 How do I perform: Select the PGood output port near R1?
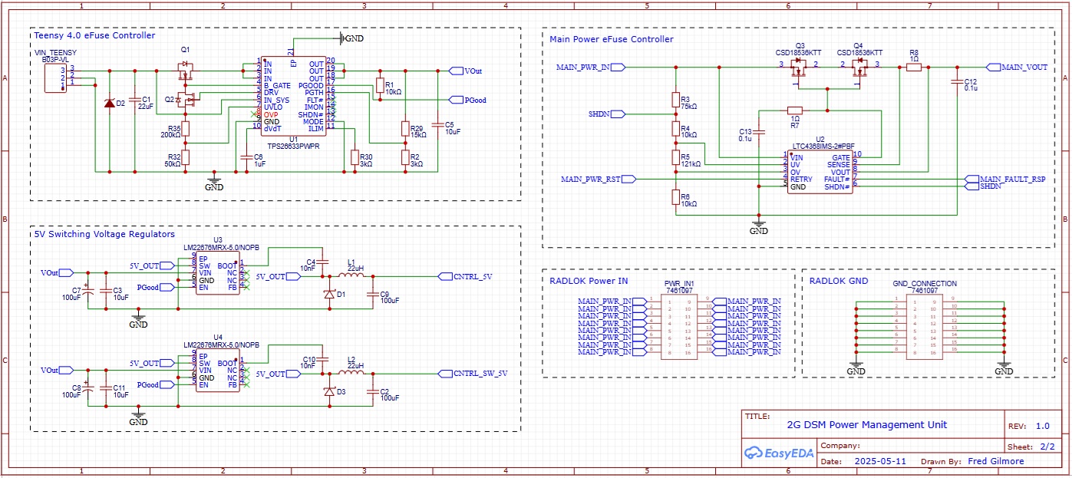coord(467,100)
